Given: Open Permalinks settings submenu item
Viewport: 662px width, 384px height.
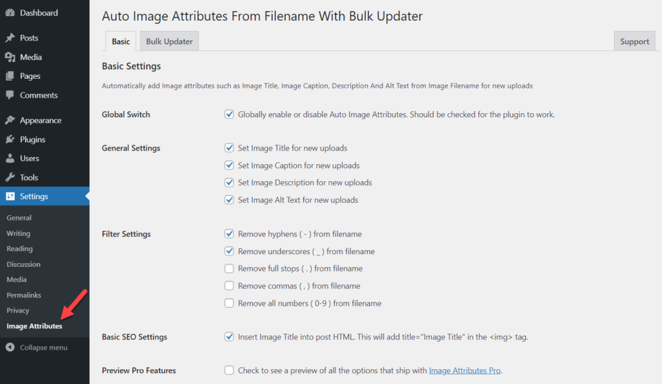Looking at the screenshot, I should click(x=24, y=295).
